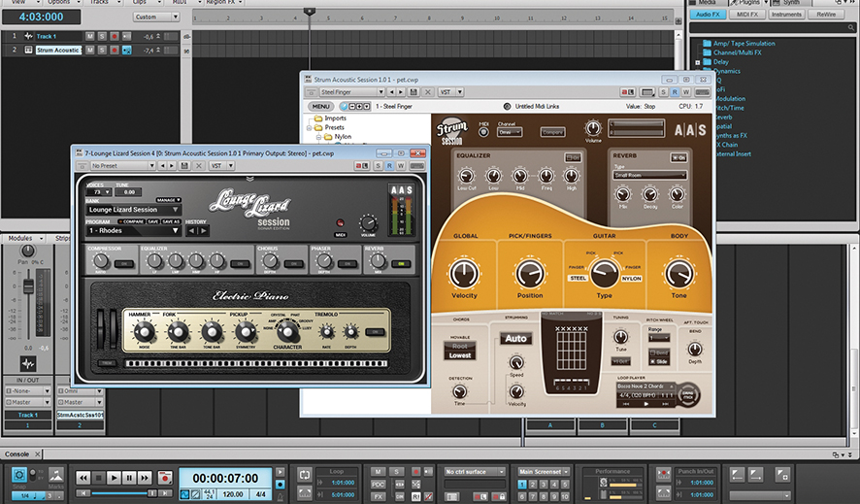The width and height of the screenshot is (860, 504).
Task: Click the Record button in the transport bar
Action: (164, 478)
